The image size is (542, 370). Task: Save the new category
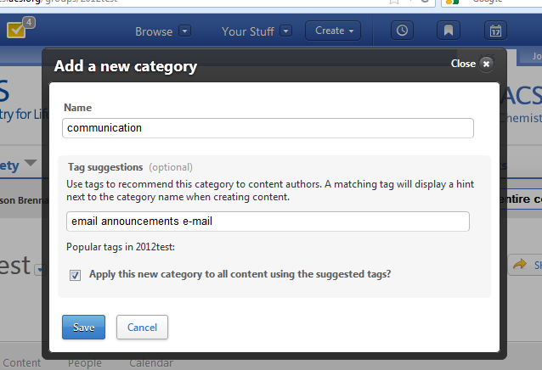click(83, 327)
